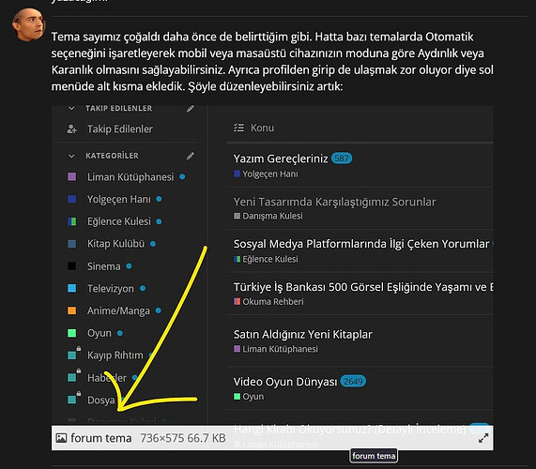
Task: Click the Konu column list icon
Action: pos(238,128)
